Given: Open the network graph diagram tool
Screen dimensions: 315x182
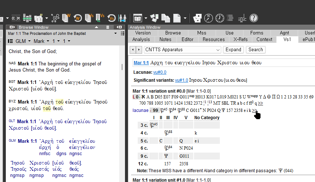Looking at the screenshot, I should click(55, 18).
